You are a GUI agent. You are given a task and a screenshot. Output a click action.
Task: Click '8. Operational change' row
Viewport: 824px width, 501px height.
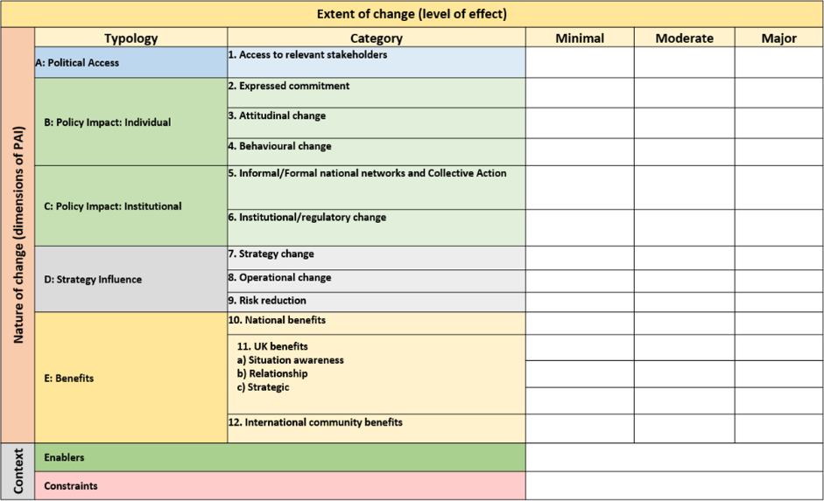pyautogui.click(x=377, y=282)
